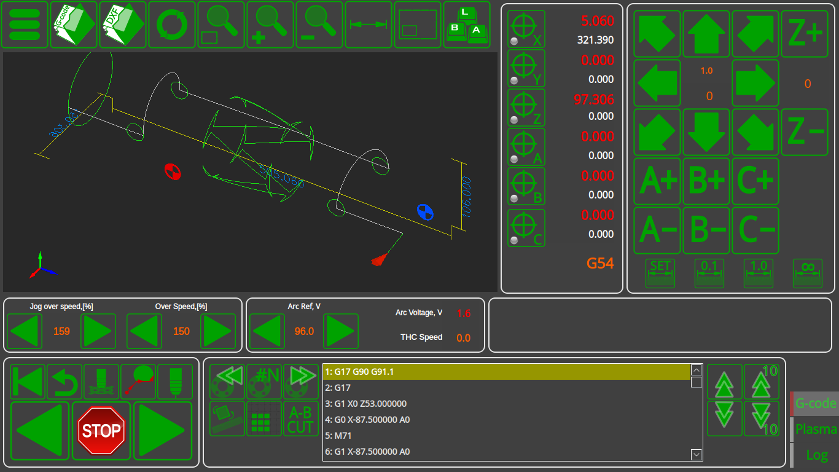839x472 pixels.
Task: Jog the A axis positive with A+
Action: pos(657,181)
